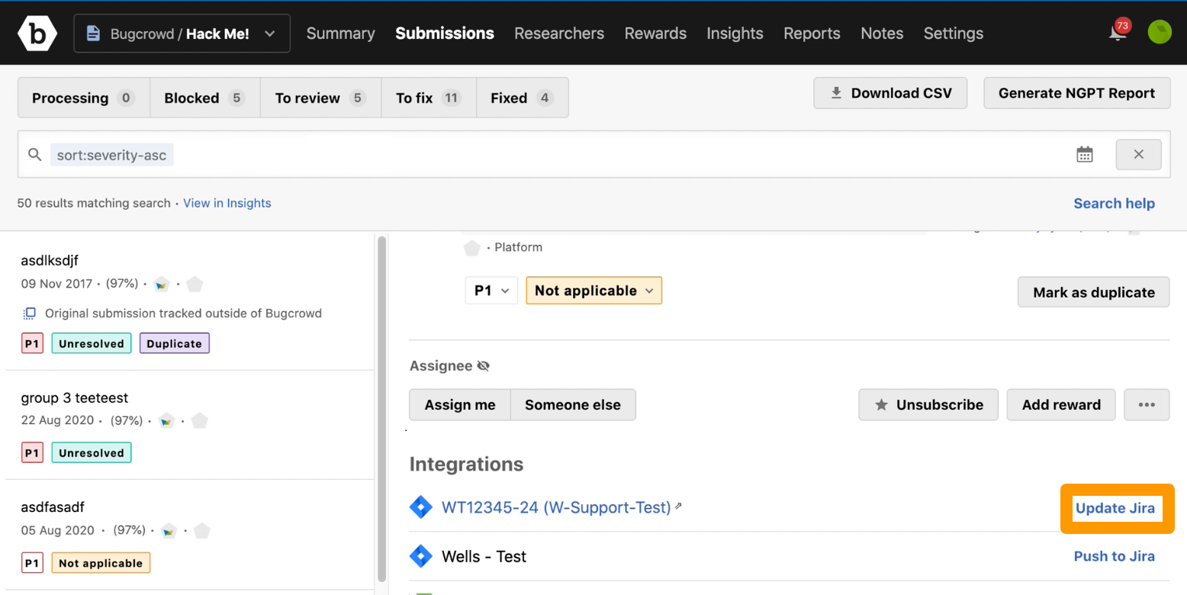Click the Not applicable tag on asdfasadf

(101, 563)
